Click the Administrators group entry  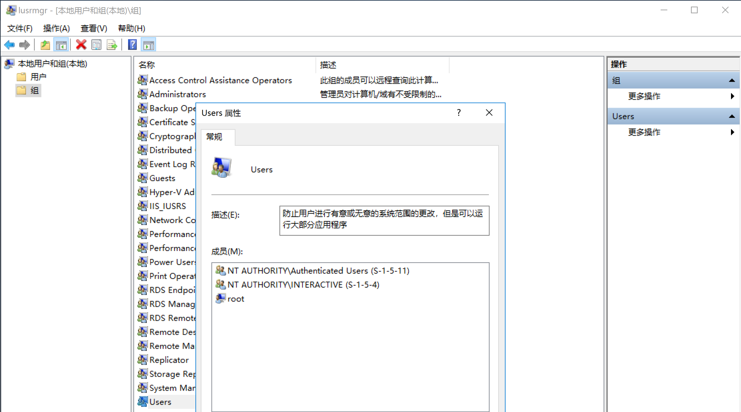pyautogui.click(x=177, y=94)
